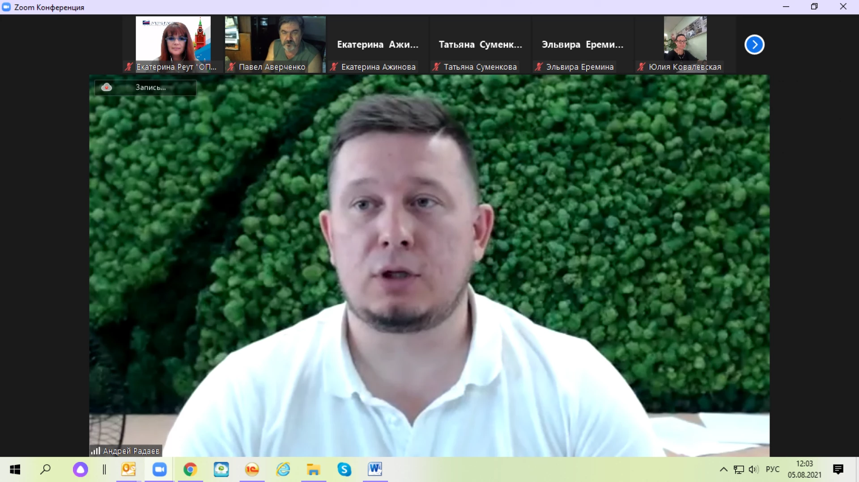Open Skype from the taskbar
This screenshot has height=482, width=859.
click(x=344, y=469)
